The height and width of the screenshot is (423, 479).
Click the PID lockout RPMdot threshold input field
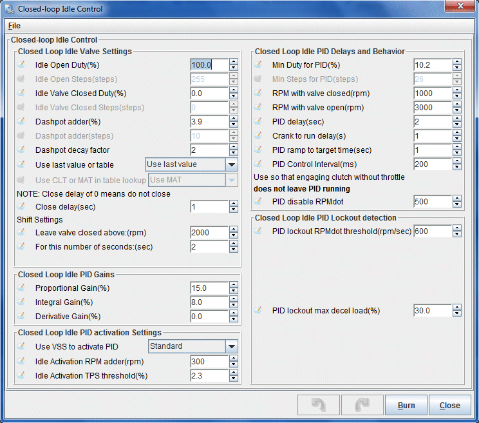point(433,231)
